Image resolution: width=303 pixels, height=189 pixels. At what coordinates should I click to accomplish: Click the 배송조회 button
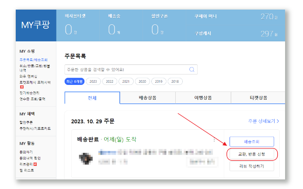[x=252, y=142]
